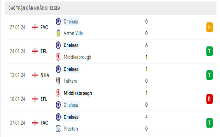Click Middlesbrough crest in 10.01.24 match
Viewport: 220px width, 137px height.
(58, 93)
